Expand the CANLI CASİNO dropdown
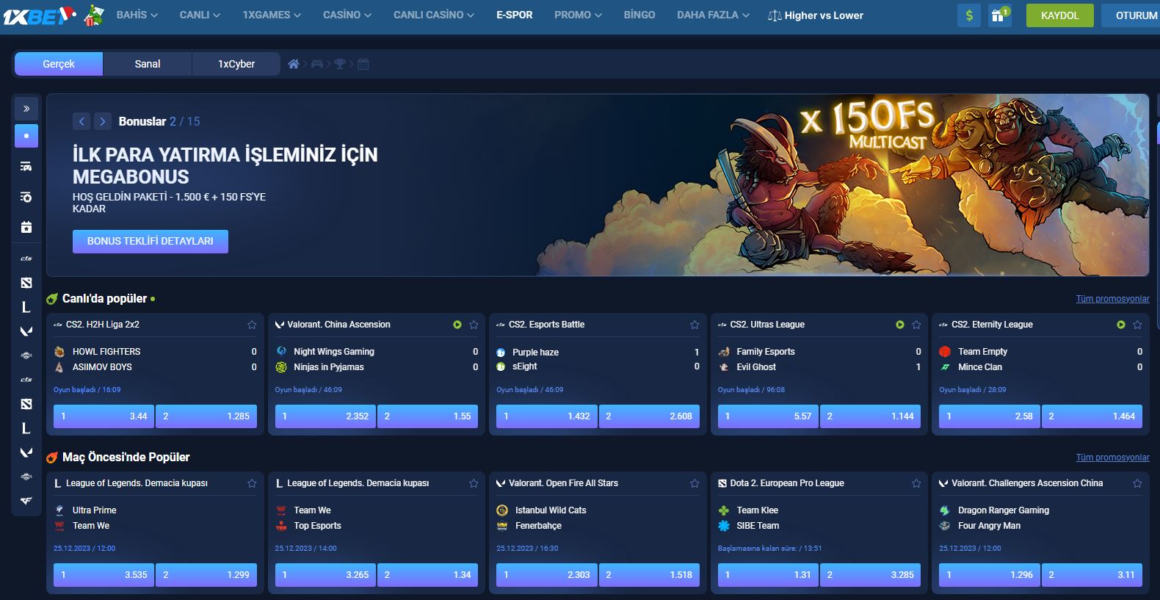1160x600 pixels. pyautogui.click(x=433, y=15)
